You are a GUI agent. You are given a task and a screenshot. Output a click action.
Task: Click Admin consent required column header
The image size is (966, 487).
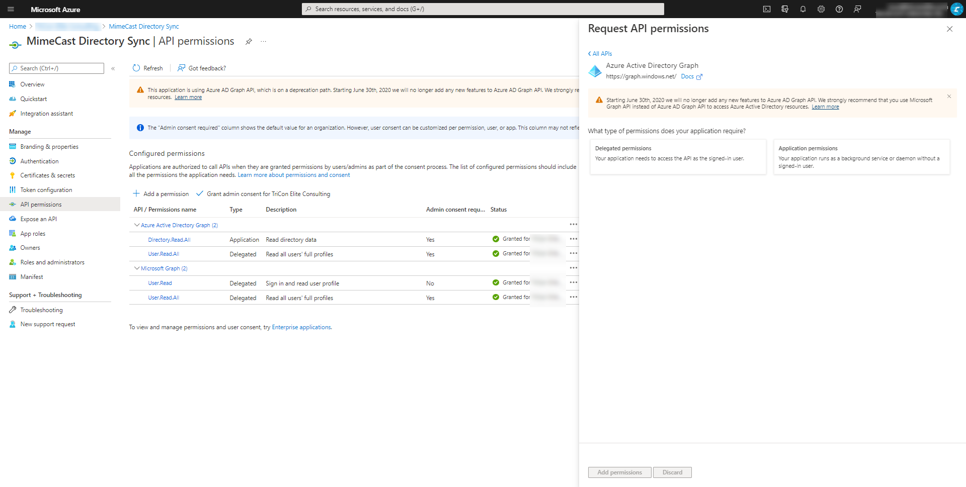(455, 210)
